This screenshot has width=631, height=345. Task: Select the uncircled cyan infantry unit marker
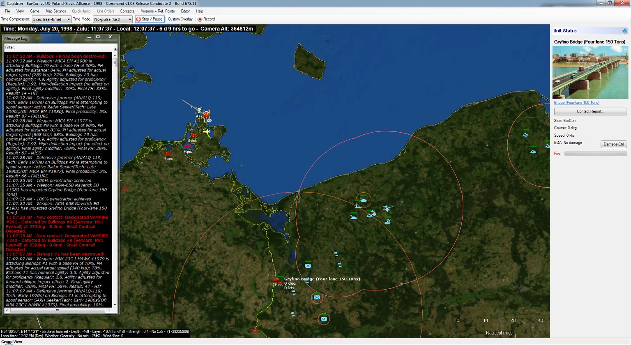[x=308, y=266]
